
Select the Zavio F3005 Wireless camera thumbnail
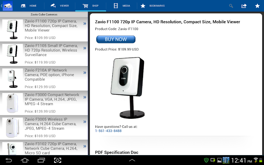coord(12,127)
